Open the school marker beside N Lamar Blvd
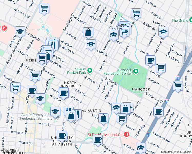The width and height of the screenshot is (192, 154). tap(20, 32)
